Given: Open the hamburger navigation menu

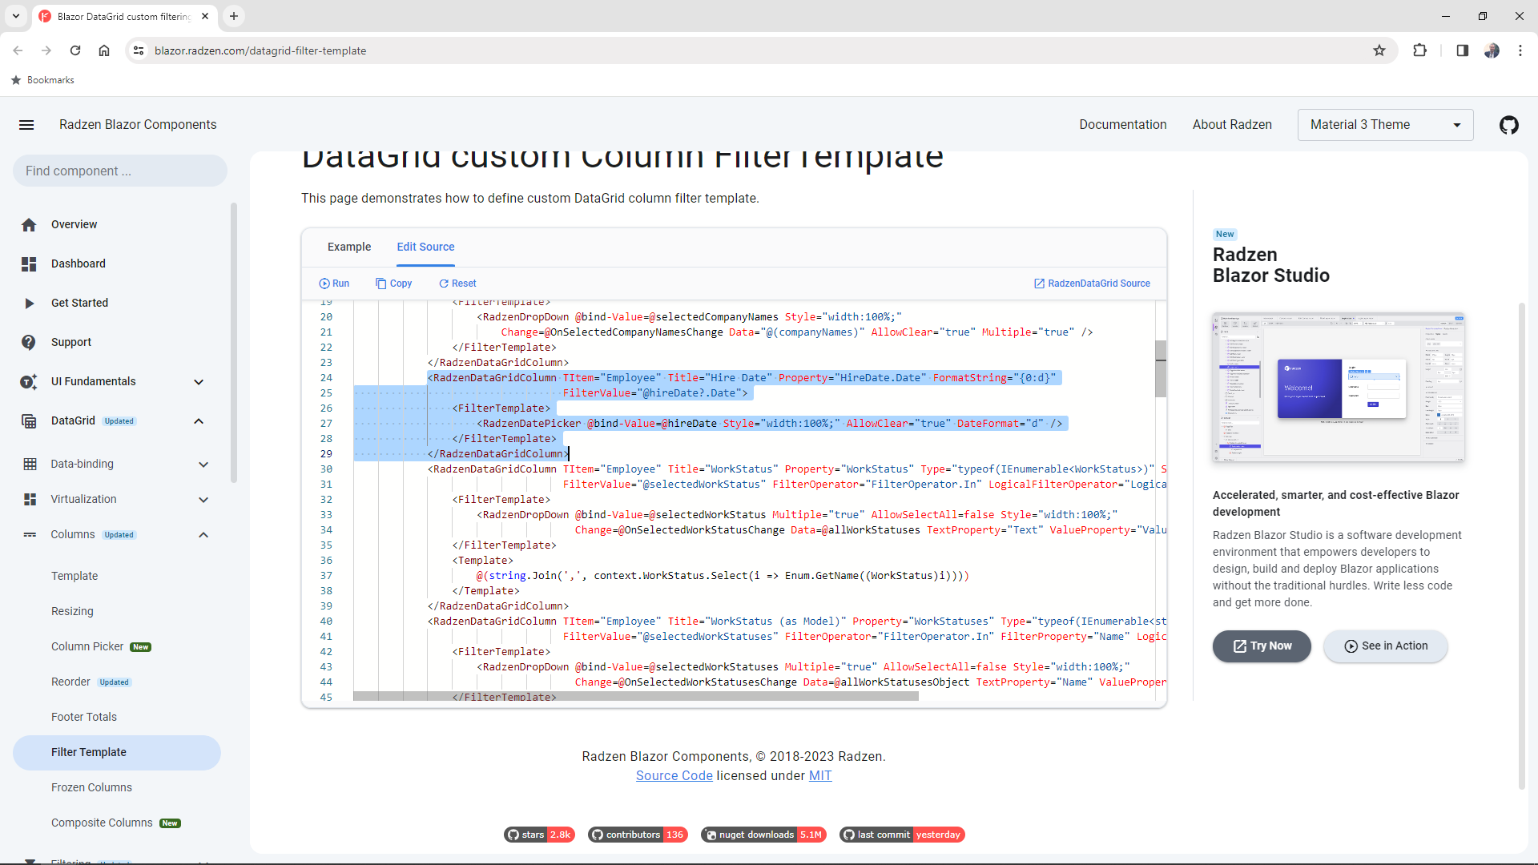Looking at the screenshot, I should coord(26,125).
